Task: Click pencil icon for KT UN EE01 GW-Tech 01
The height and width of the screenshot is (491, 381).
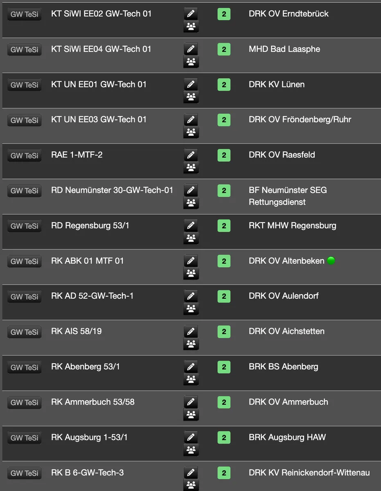Action: (x=190, y=85)
